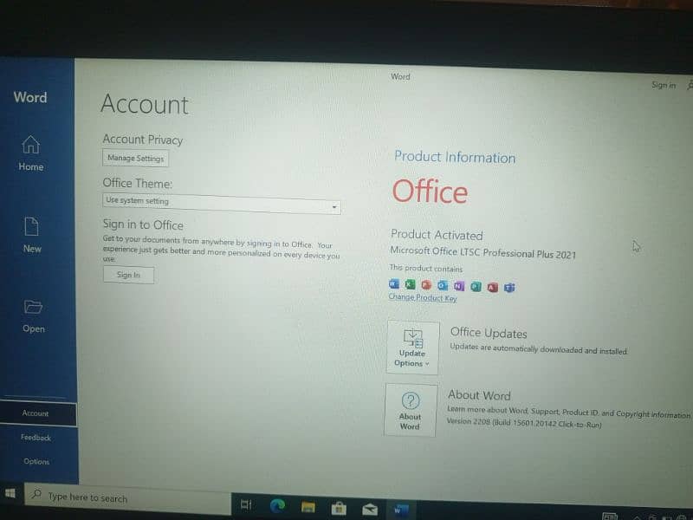Open File Explorer from the taskbar

pos(308,506)
